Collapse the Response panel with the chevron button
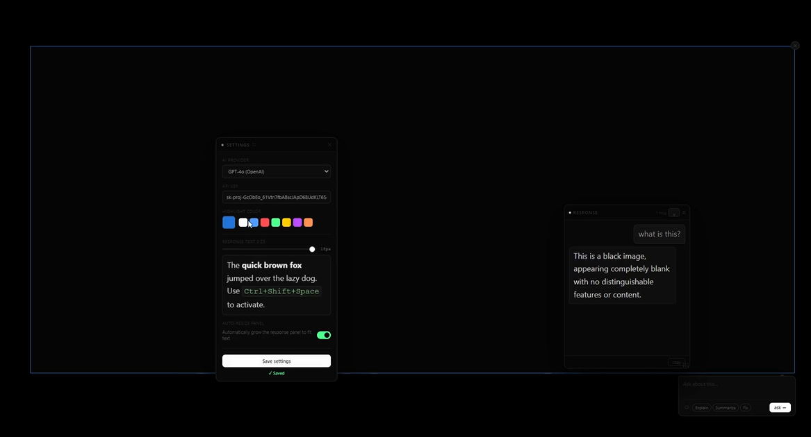Screen dimensions: 811x437 (x=673, y=213)
